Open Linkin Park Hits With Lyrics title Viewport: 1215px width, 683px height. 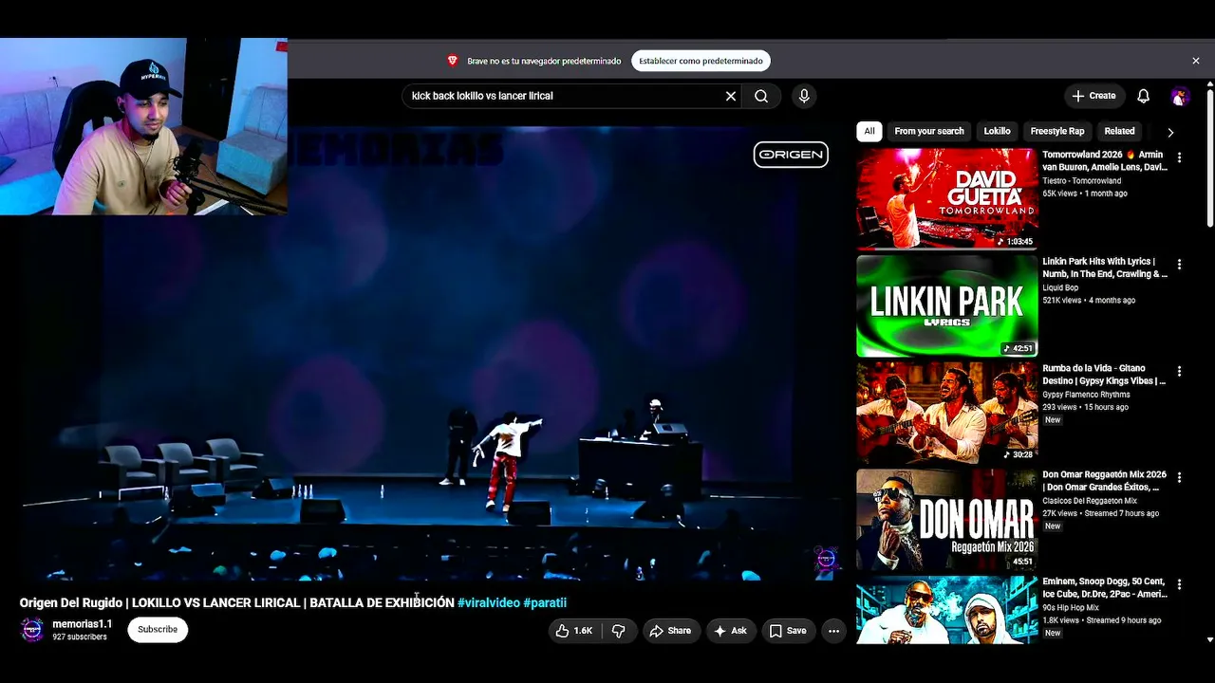(1105, 268)
